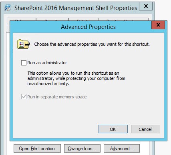The height and width of the screenshot is (155, 171).
Task: Select the partially hidden Colors tab
Action: pyautogui.click(x=21, y=20)
